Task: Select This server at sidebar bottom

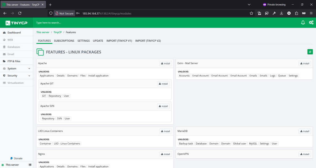Action: 12,165
